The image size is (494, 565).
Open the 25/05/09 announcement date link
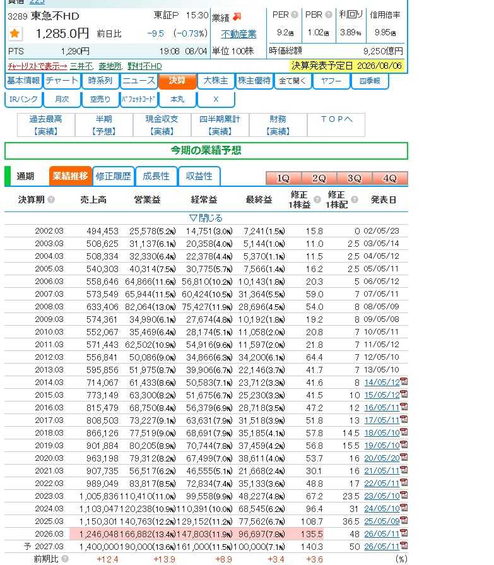[x=382, y=521]
